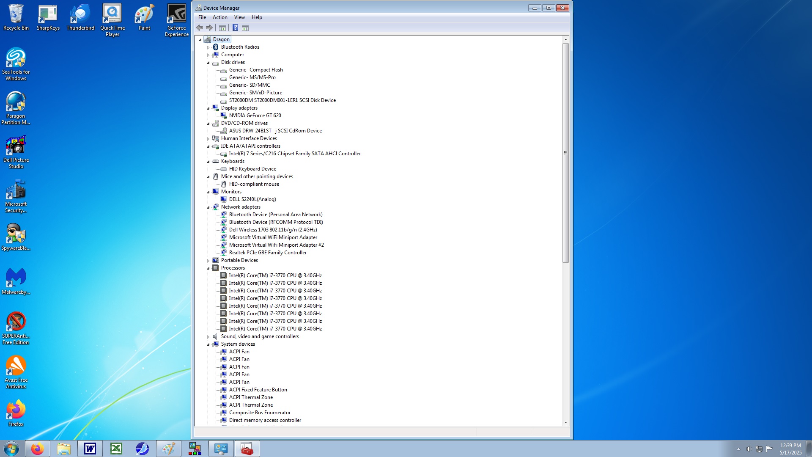Open Word from the taskbar
The height and width of the screenshot is (457, 812).
coord(90,449)
